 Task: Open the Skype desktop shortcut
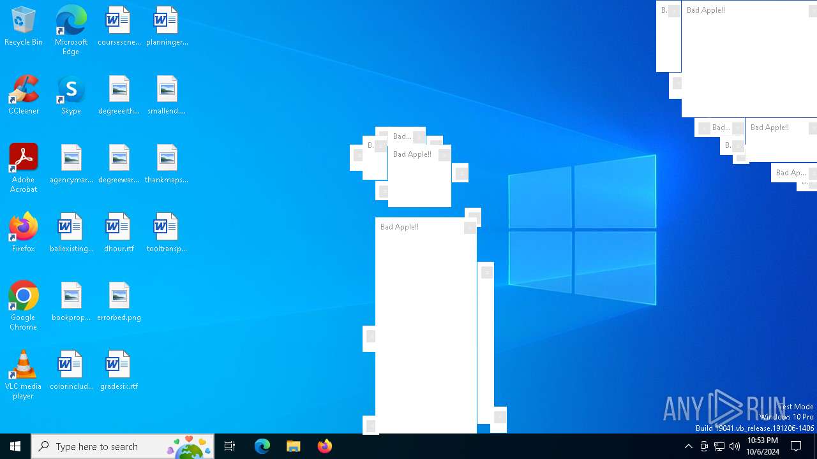click(71, 96)
